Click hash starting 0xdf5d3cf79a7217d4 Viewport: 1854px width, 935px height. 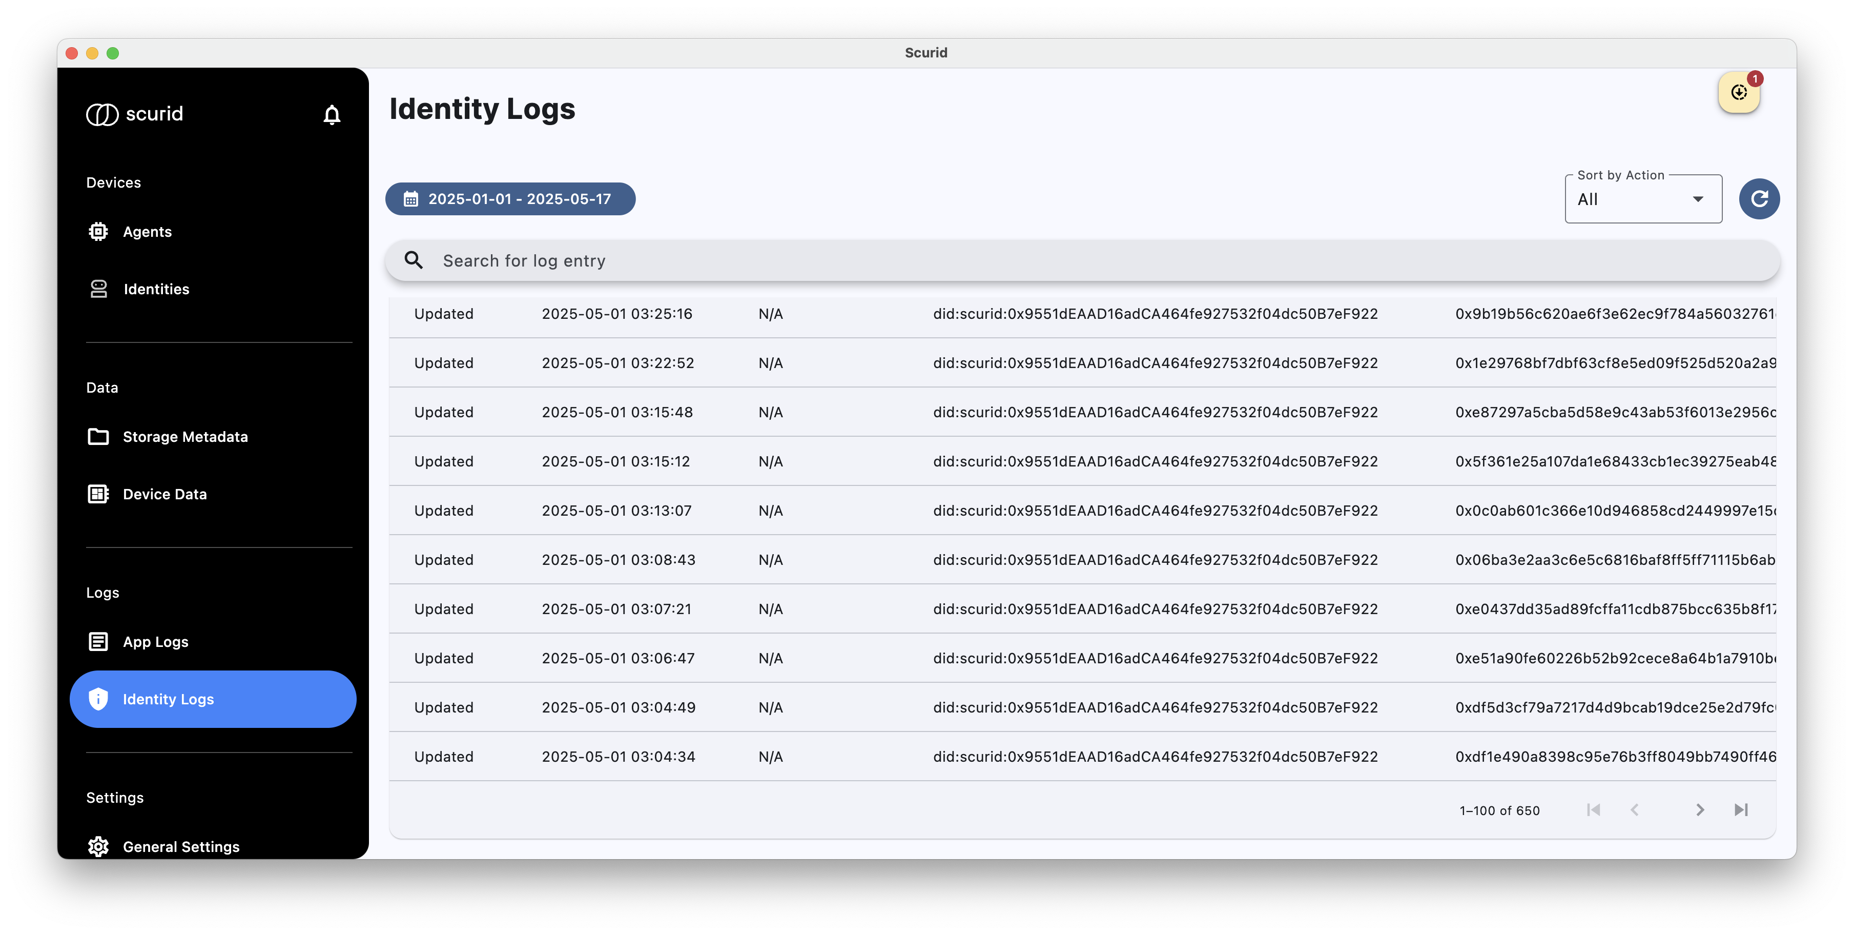1615,707
